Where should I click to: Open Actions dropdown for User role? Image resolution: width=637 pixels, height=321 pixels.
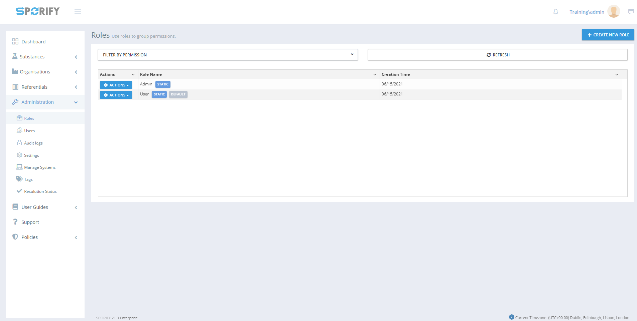pos(116,95)
